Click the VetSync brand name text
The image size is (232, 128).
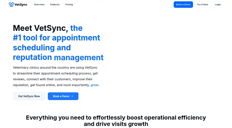point(21,5)
